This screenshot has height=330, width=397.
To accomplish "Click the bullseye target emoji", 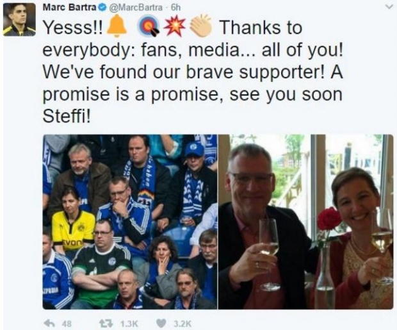I will point(149,28).
